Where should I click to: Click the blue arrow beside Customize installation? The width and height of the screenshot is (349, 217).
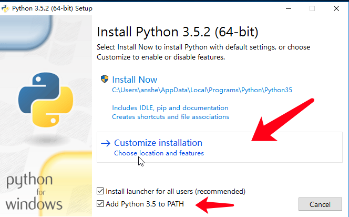coord(106,143)
